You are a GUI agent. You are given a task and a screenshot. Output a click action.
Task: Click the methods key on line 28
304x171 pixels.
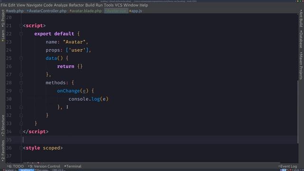56,83
